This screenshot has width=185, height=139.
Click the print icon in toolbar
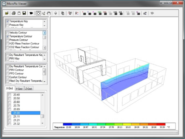pyautogui.click(x=14, y=13)
